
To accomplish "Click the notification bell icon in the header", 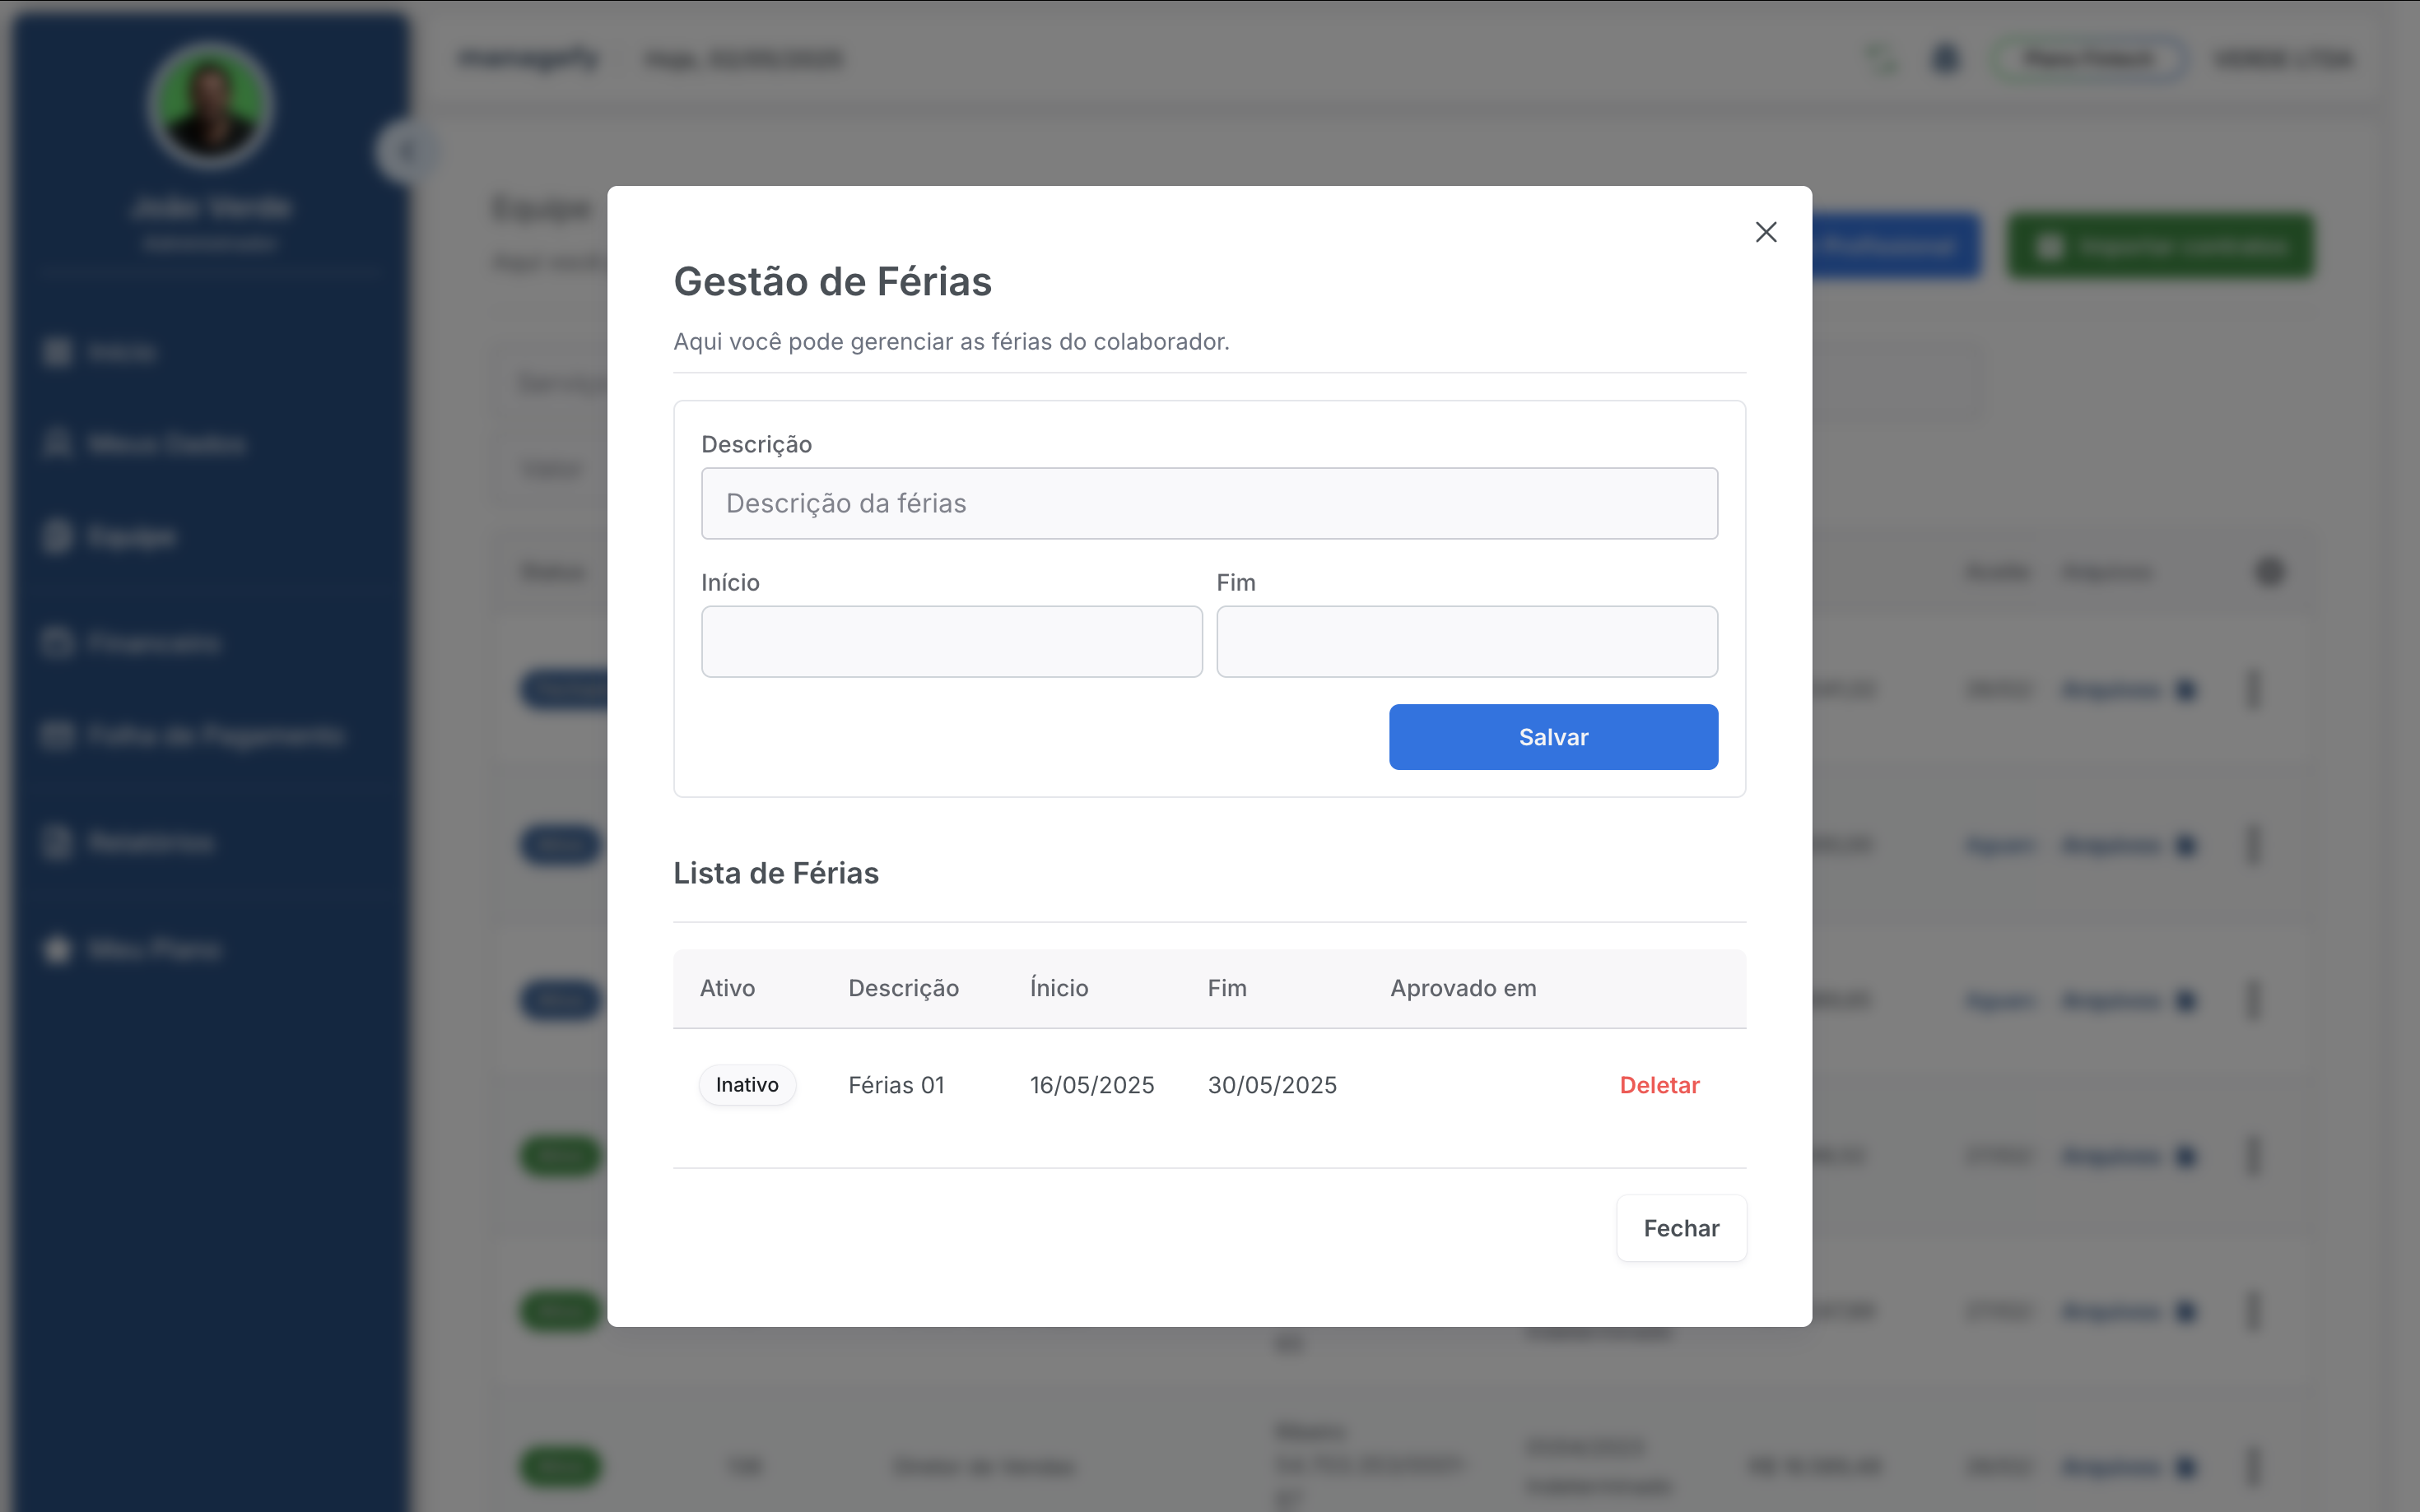I will click(1943, 58).
